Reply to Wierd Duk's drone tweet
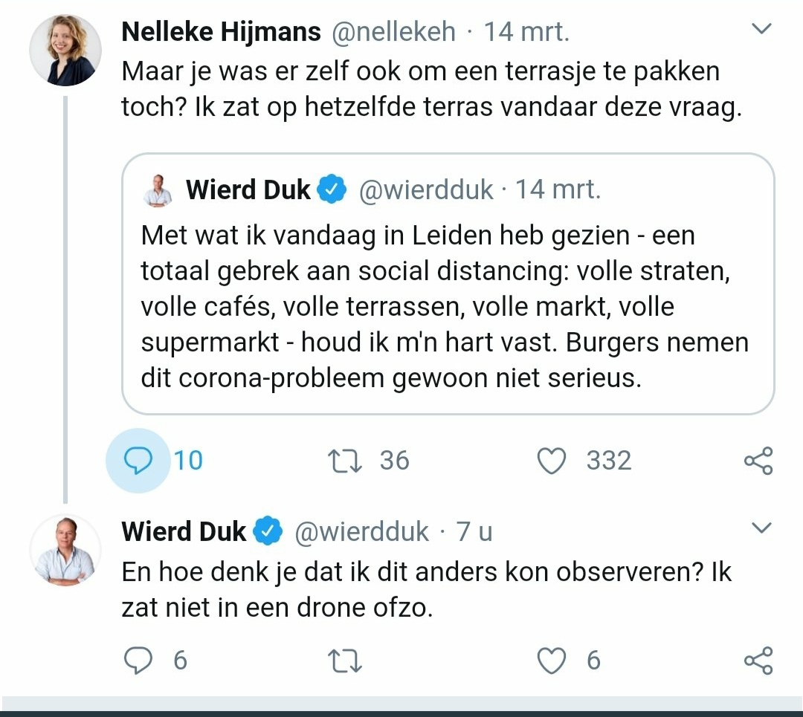The image size is (803, 717). [x=137, y=661]
